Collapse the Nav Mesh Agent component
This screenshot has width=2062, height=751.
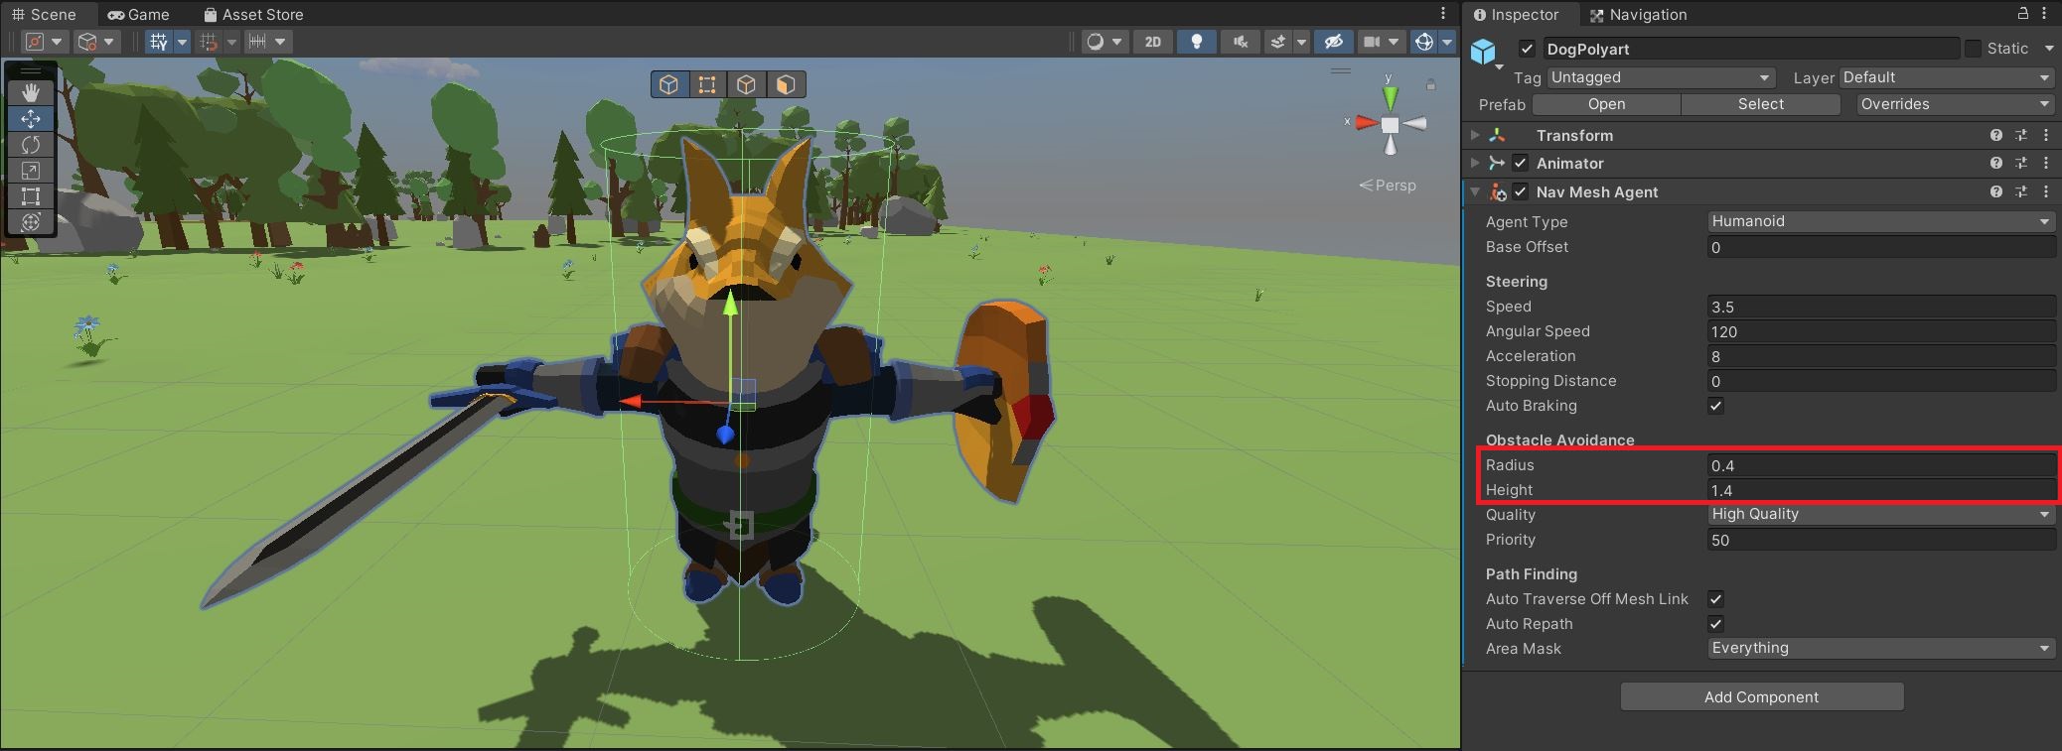coord(1475,191)
